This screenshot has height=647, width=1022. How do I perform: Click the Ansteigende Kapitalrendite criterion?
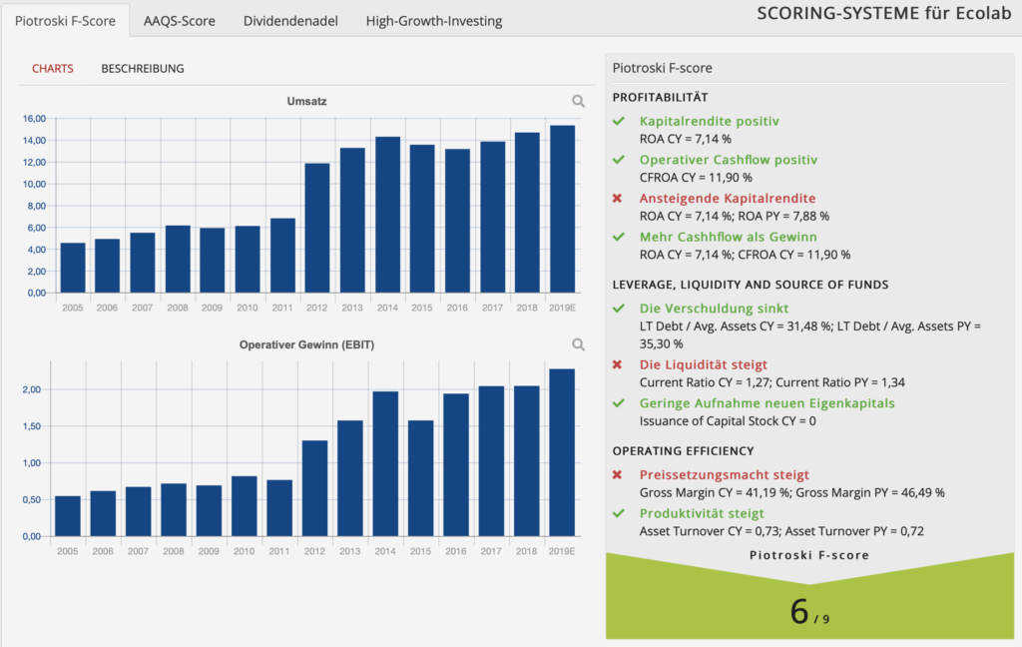pyautogui.click(x=728, y=198)
